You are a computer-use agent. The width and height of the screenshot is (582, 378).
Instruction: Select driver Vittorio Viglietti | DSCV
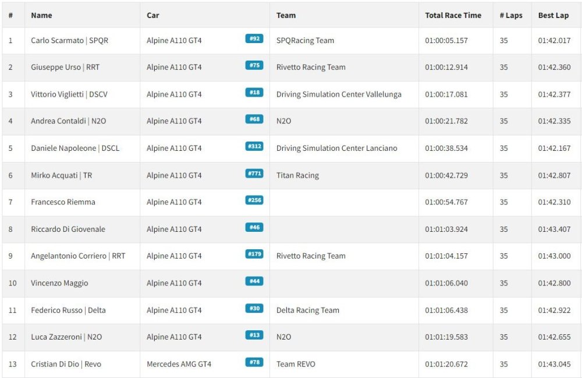(69, 94)
